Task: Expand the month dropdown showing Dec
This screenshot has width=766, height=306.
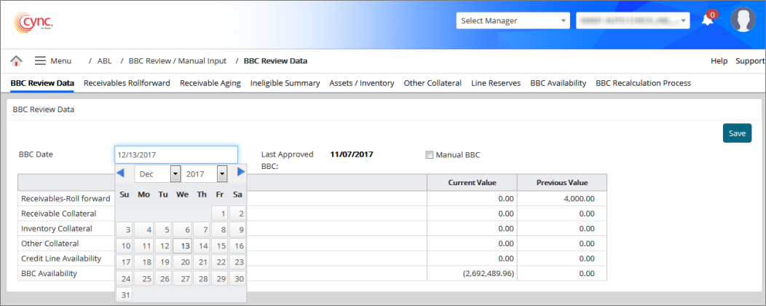Action: coord(175,174)
